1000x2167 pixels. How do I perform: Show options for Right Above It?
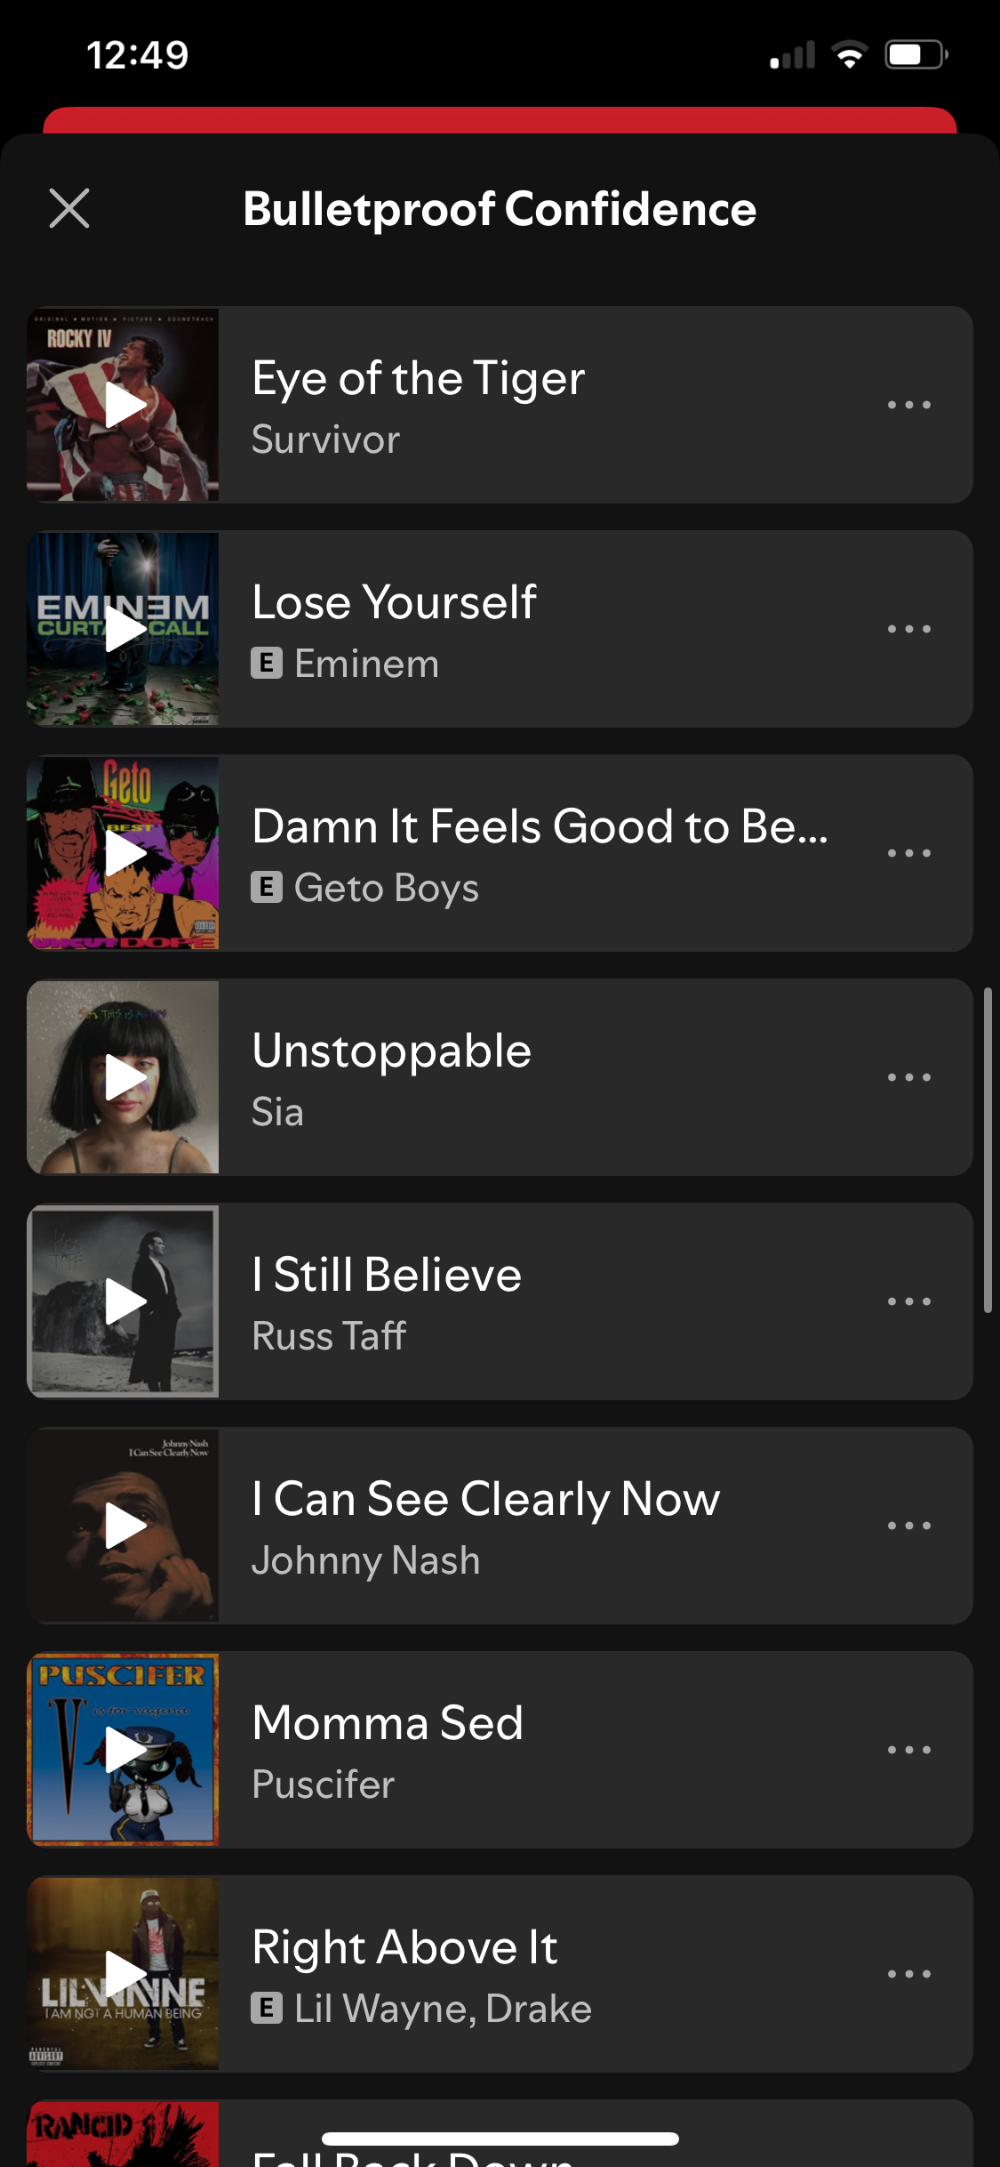tap(908, 1974)
